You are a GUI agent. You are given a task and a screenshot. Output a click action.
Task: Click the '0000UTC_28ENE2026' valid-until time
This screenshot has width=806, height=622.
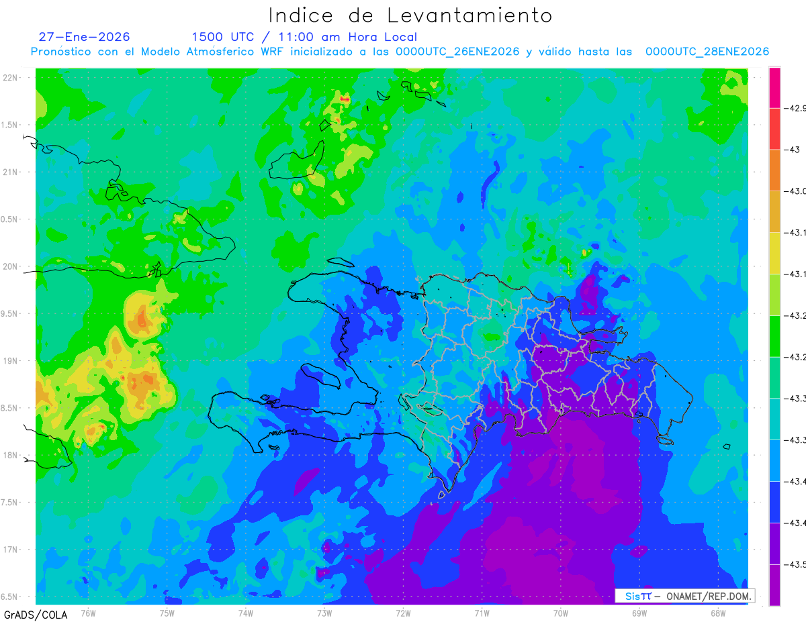click(707, 52)
